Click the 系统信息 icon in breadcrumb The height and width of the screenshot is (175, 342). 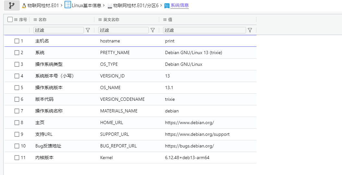click(167, 6)
